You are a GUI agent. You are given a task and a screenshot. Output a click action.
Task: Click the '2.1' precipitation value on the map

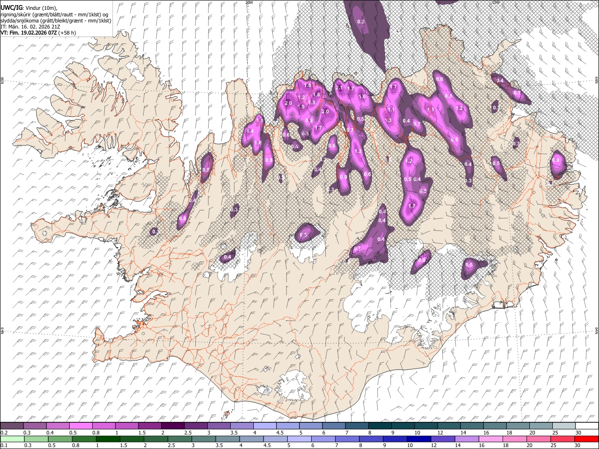340,87
